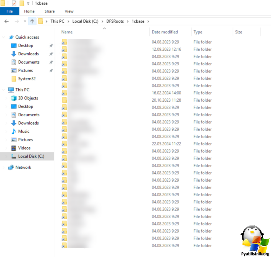Click date cell 16.02.2024 14:00
The width and height of the screenshot is (271, 257).
166,93
